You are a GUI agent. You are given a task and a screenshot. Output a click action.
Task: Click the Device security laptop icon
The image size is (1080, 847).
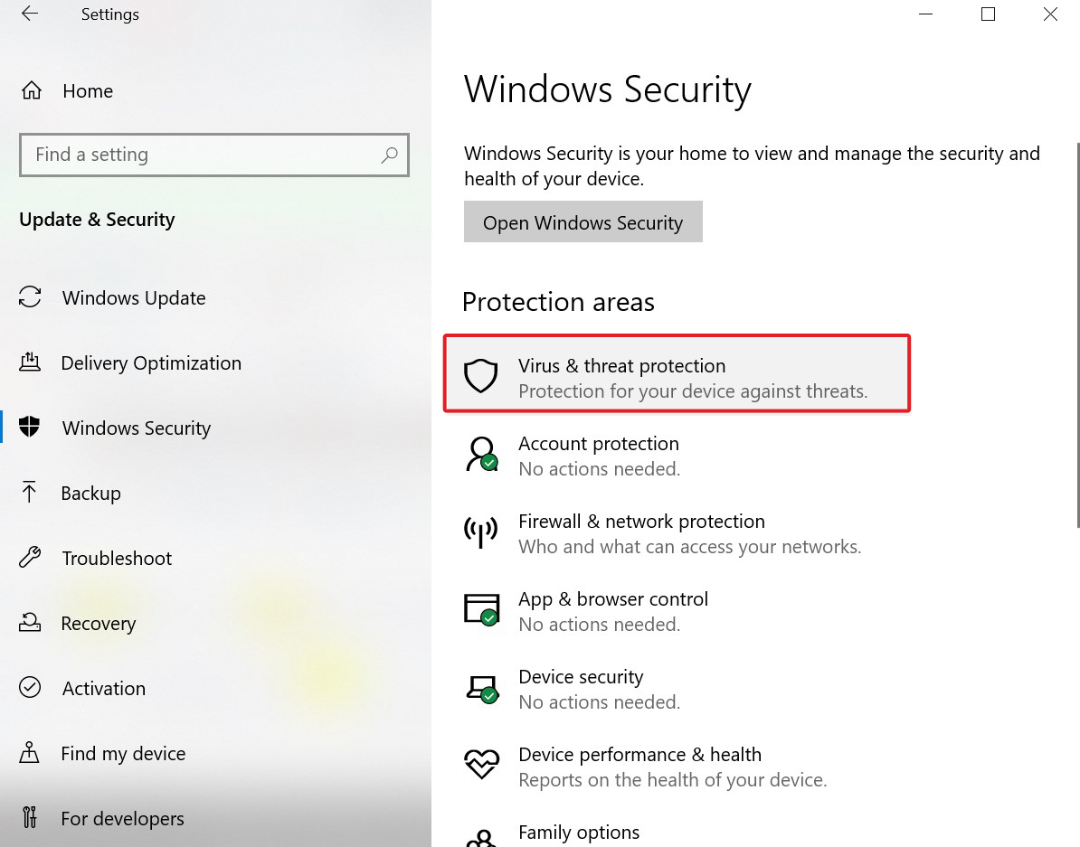point(481,688)
